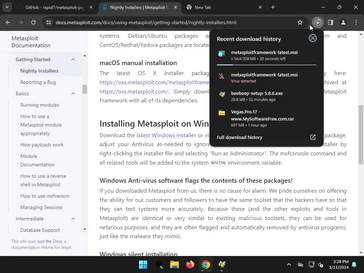
Task: Click the network display tray icon
Action: [x=311, y=264]
